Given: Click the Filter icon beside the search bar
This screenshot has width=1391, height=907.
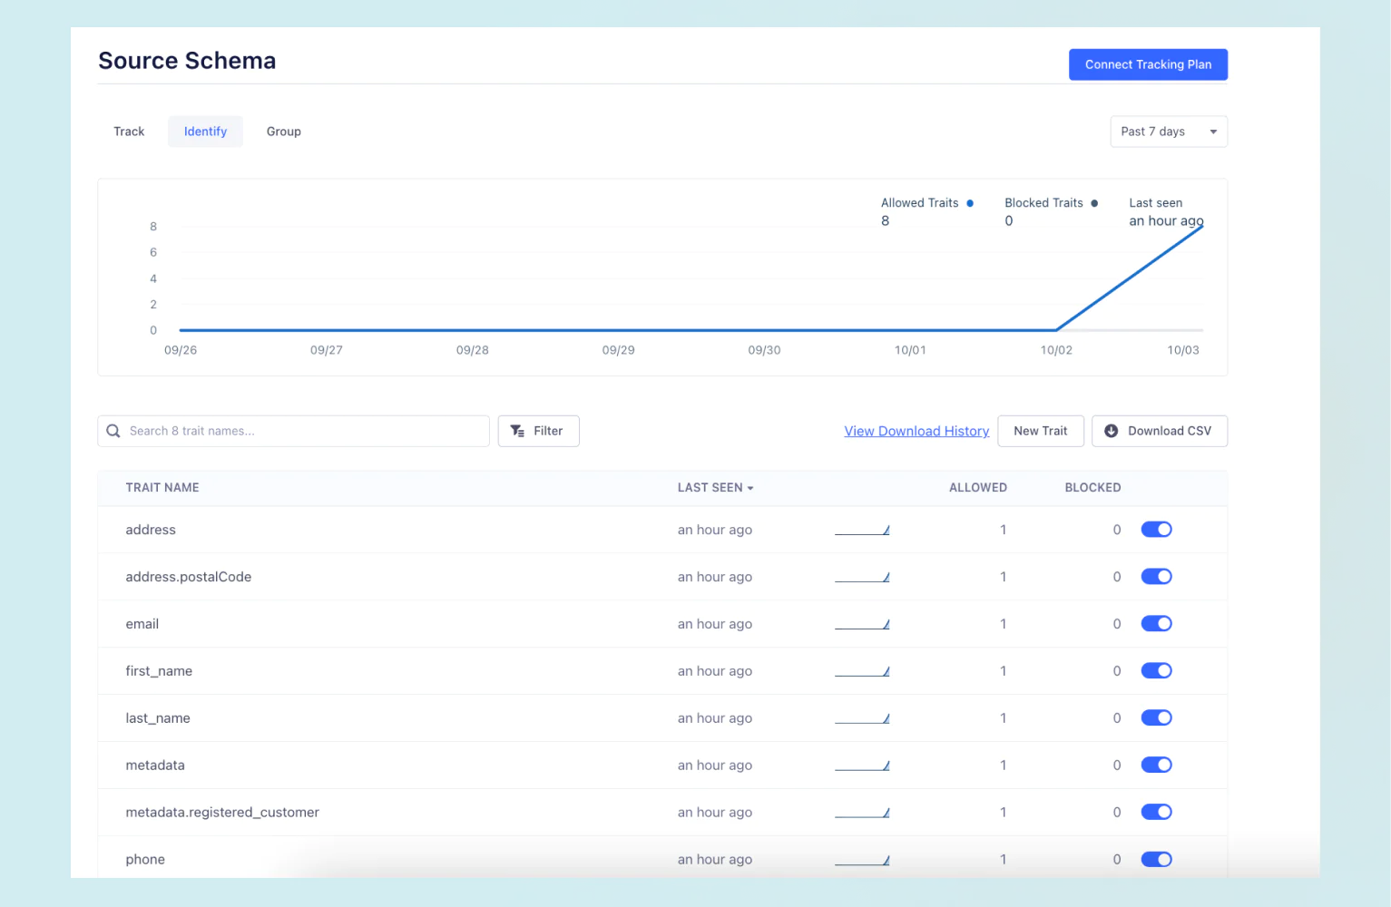Looking at the screenshot, I should click(x=517, y=431).
